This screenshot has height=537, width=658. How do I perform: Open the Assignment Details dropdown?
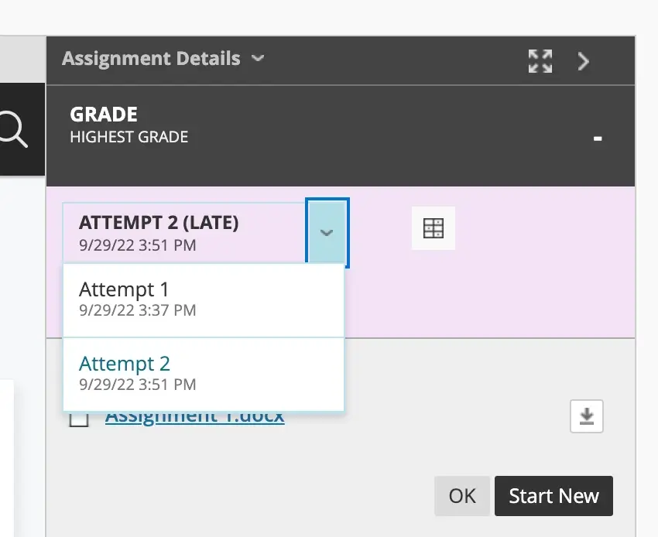(258, 58)
